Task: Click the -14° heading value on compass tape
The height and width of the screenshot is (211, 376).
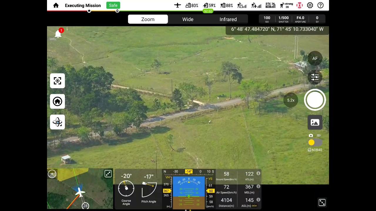Action: pyautogui.click(x=189, y=172)
